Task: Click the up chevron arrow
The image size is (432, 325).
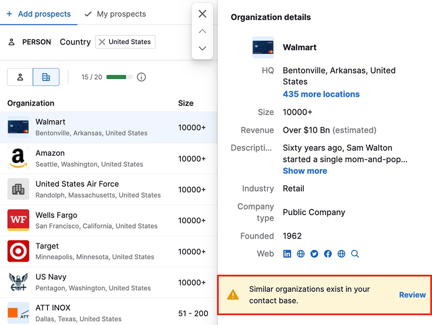Action: [x=202, y=31]
